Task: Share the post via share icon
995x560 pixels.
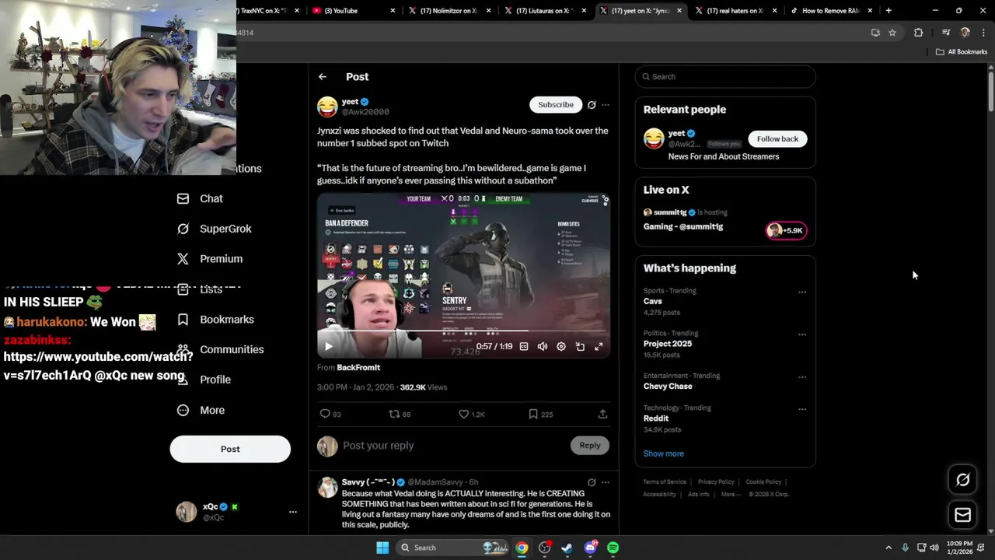Action: [x=602, y=415]
